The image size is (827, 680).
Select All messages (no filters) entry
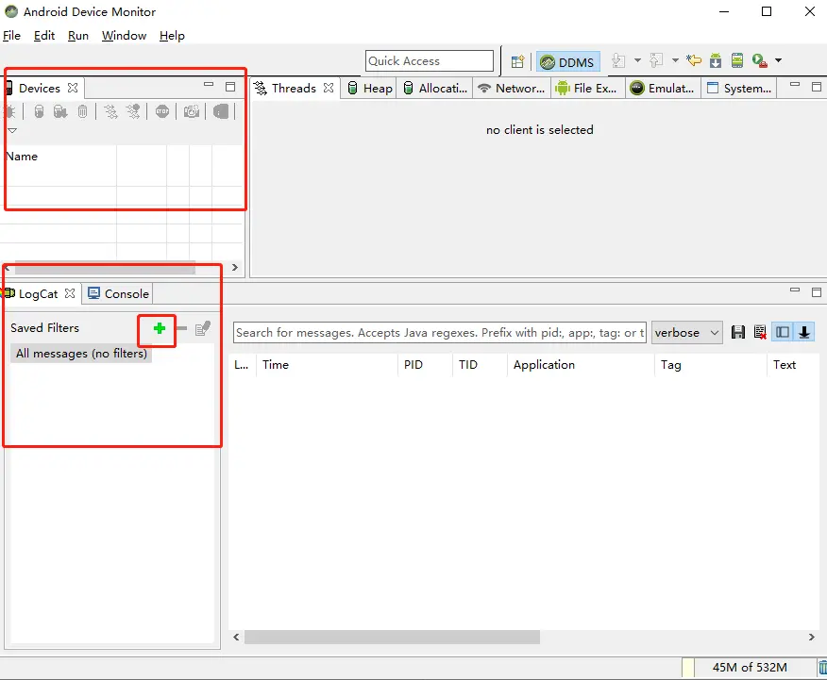click(81, 354)
